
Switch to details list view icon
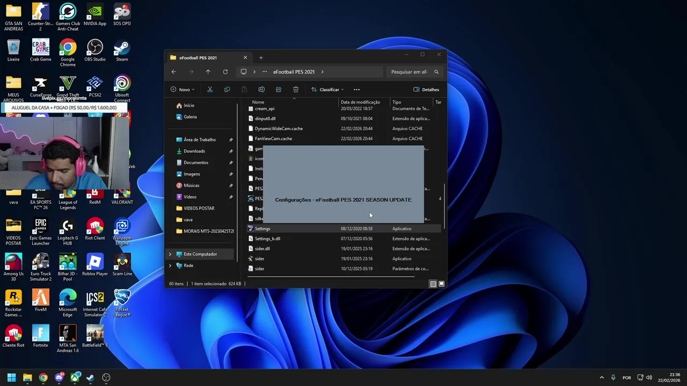coord(433,284)
